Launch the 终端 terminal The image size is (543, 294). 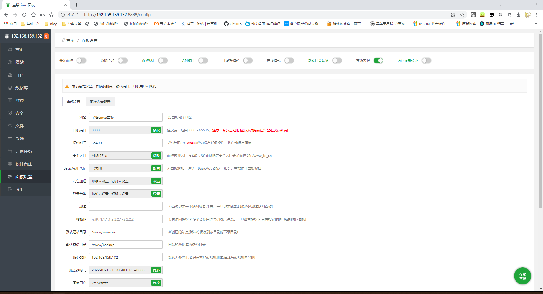[x=19, y=139]
